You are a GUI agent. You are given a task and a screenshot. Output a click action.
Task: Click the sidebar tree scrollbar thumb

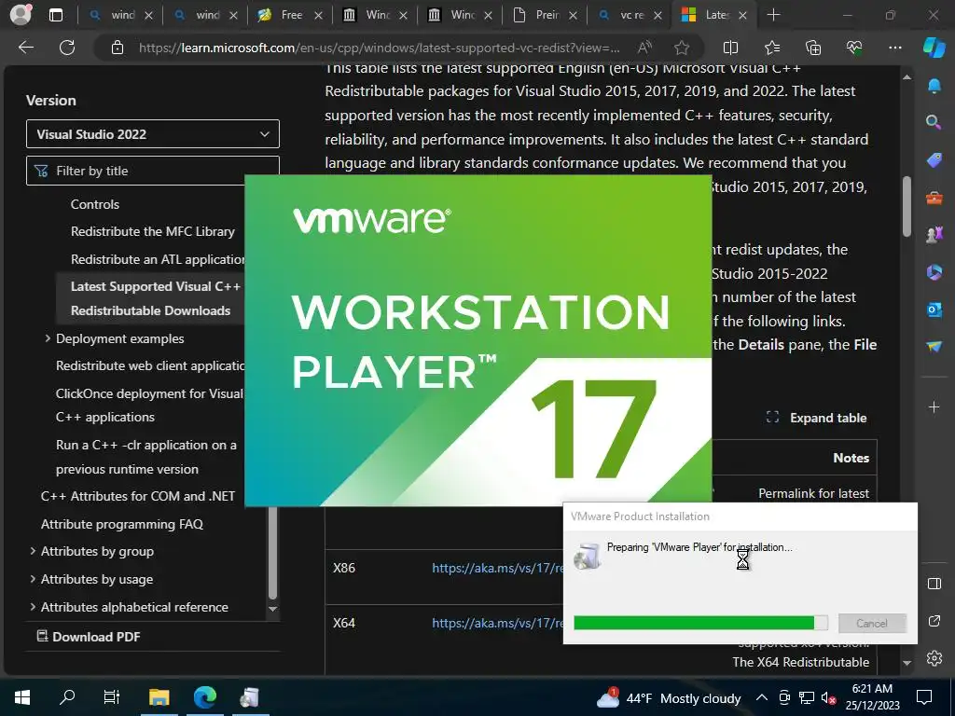coord(273,553)
